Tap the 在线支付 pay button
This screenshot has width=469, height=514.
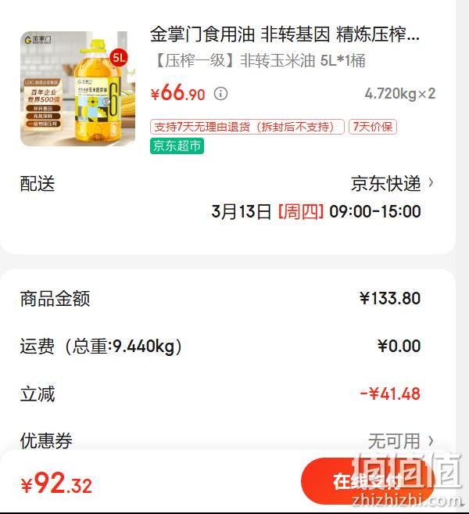367,481
